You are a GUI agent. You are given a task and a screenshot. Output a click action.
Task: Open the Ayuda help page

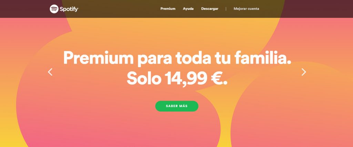tap(188, 9)
